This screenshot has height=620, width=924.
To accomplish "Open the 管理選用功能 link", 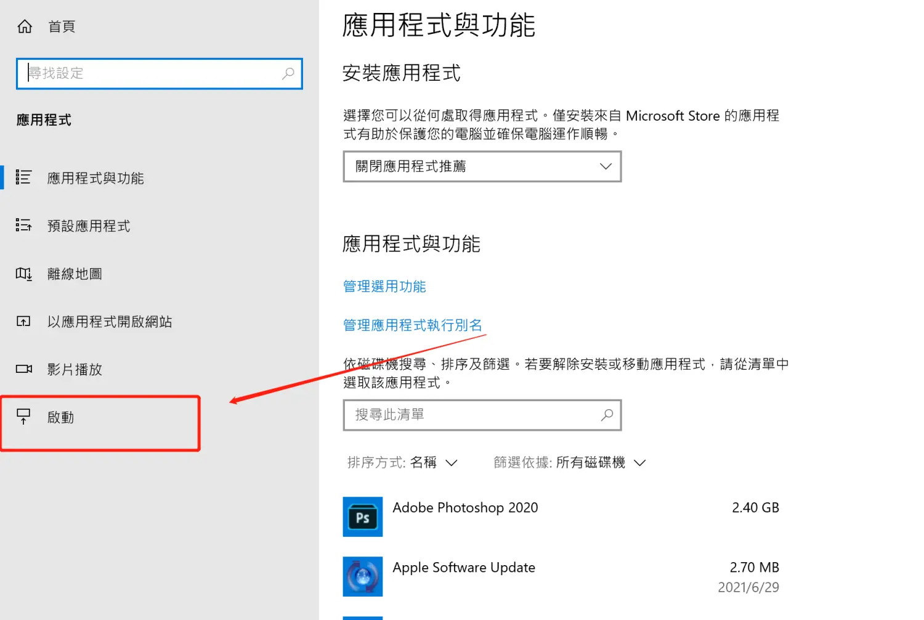I will pos(384,287).
